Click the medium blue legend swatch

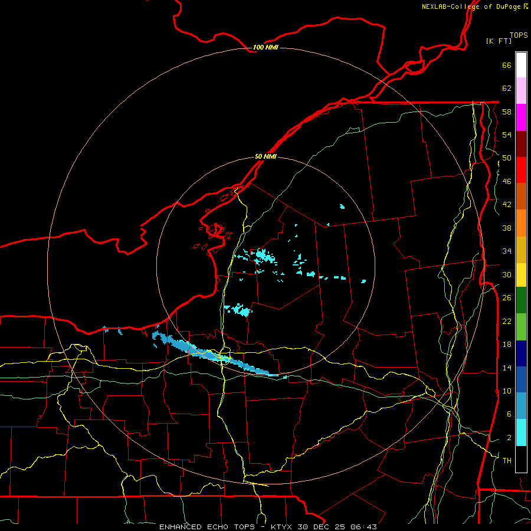[x=521, y=379]
